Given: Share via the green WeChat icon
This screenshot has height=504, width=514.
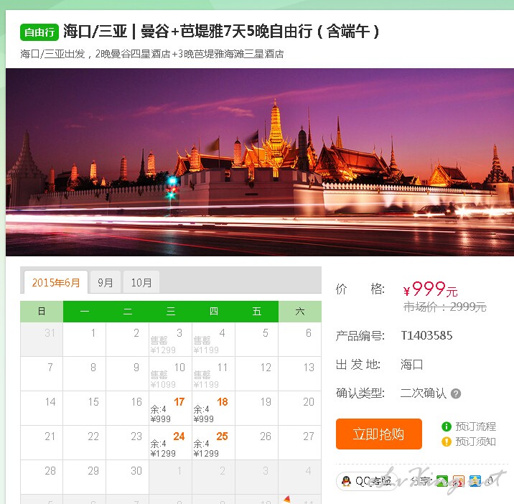Looking at the screenshot, I should (x=442, y=481).
